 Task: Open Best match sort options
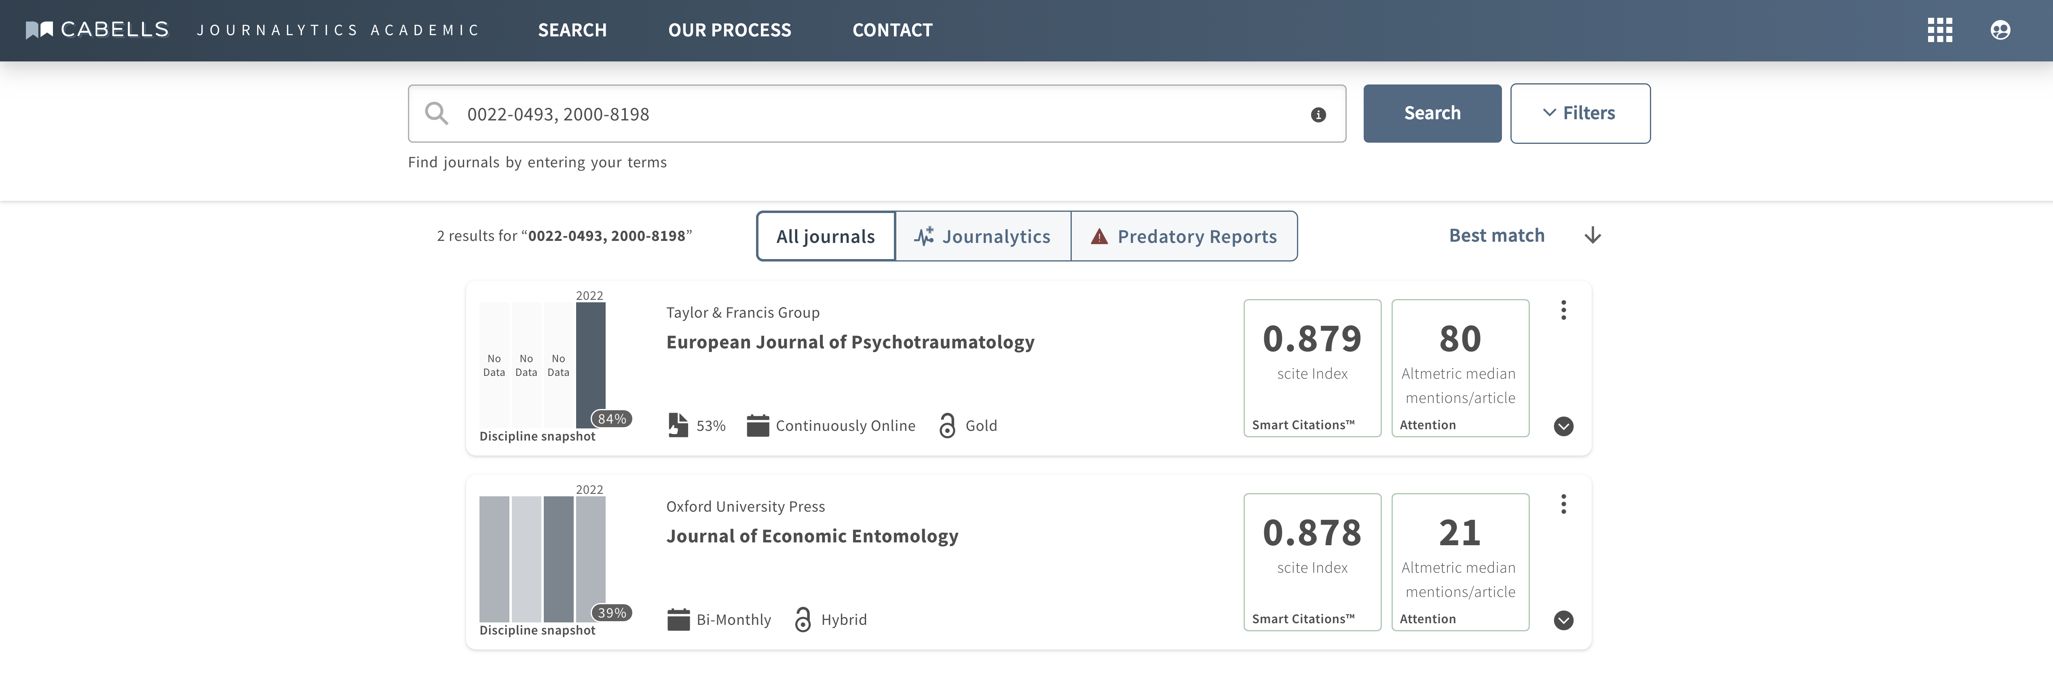[1496, 236]
